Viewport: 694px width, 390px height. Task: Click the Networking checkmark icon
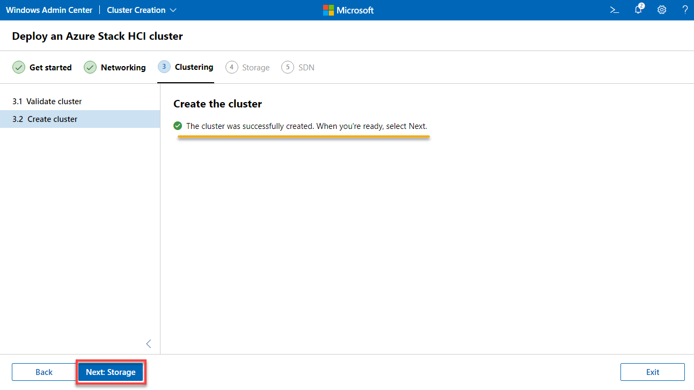point(90,67)
